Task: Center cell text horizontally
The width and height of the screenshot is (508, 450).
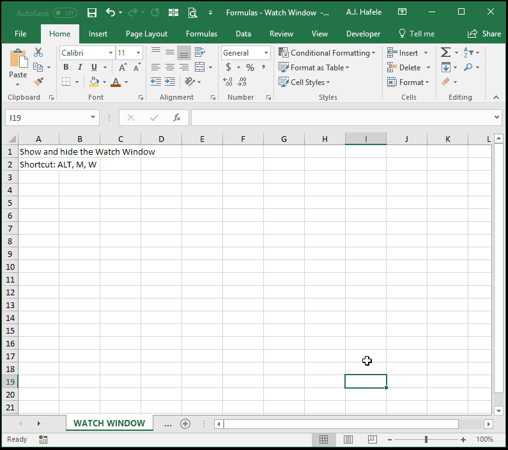Action: (170, 67)
